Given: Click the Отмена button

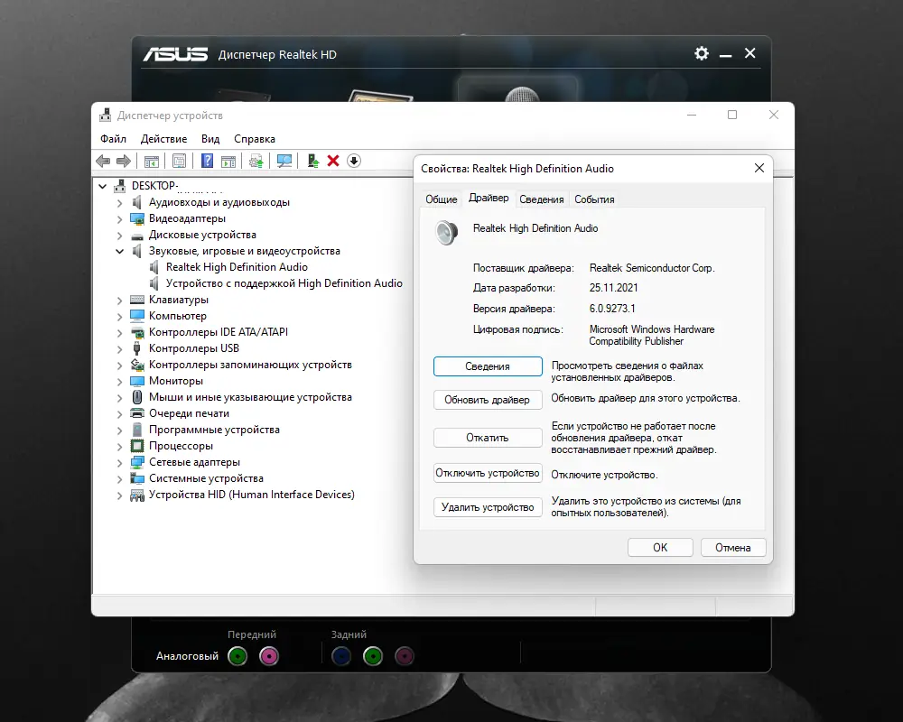Looking at the screenshot, I should pos(733,548).
